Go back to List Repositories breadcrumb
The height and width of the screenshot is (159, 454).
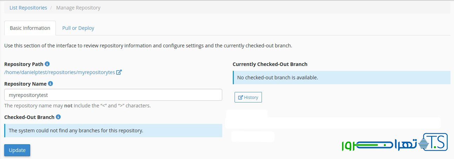28,8
